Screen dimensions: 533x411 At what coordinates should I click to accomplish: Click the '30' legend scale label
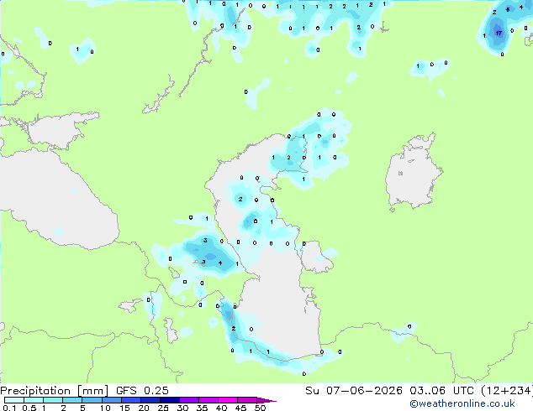tap(182, 408)
